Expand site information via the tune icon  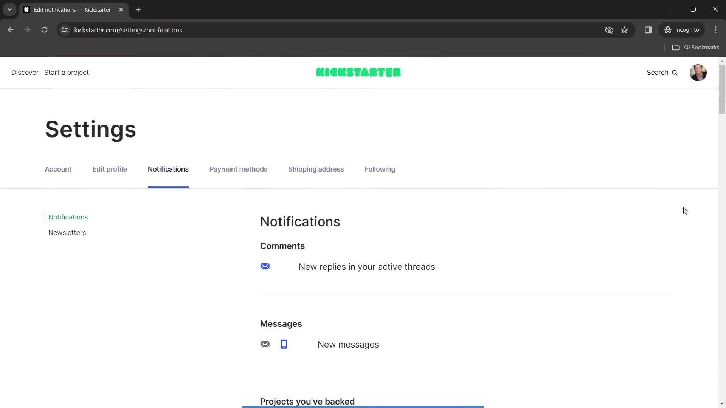click(x=64, y=30)
